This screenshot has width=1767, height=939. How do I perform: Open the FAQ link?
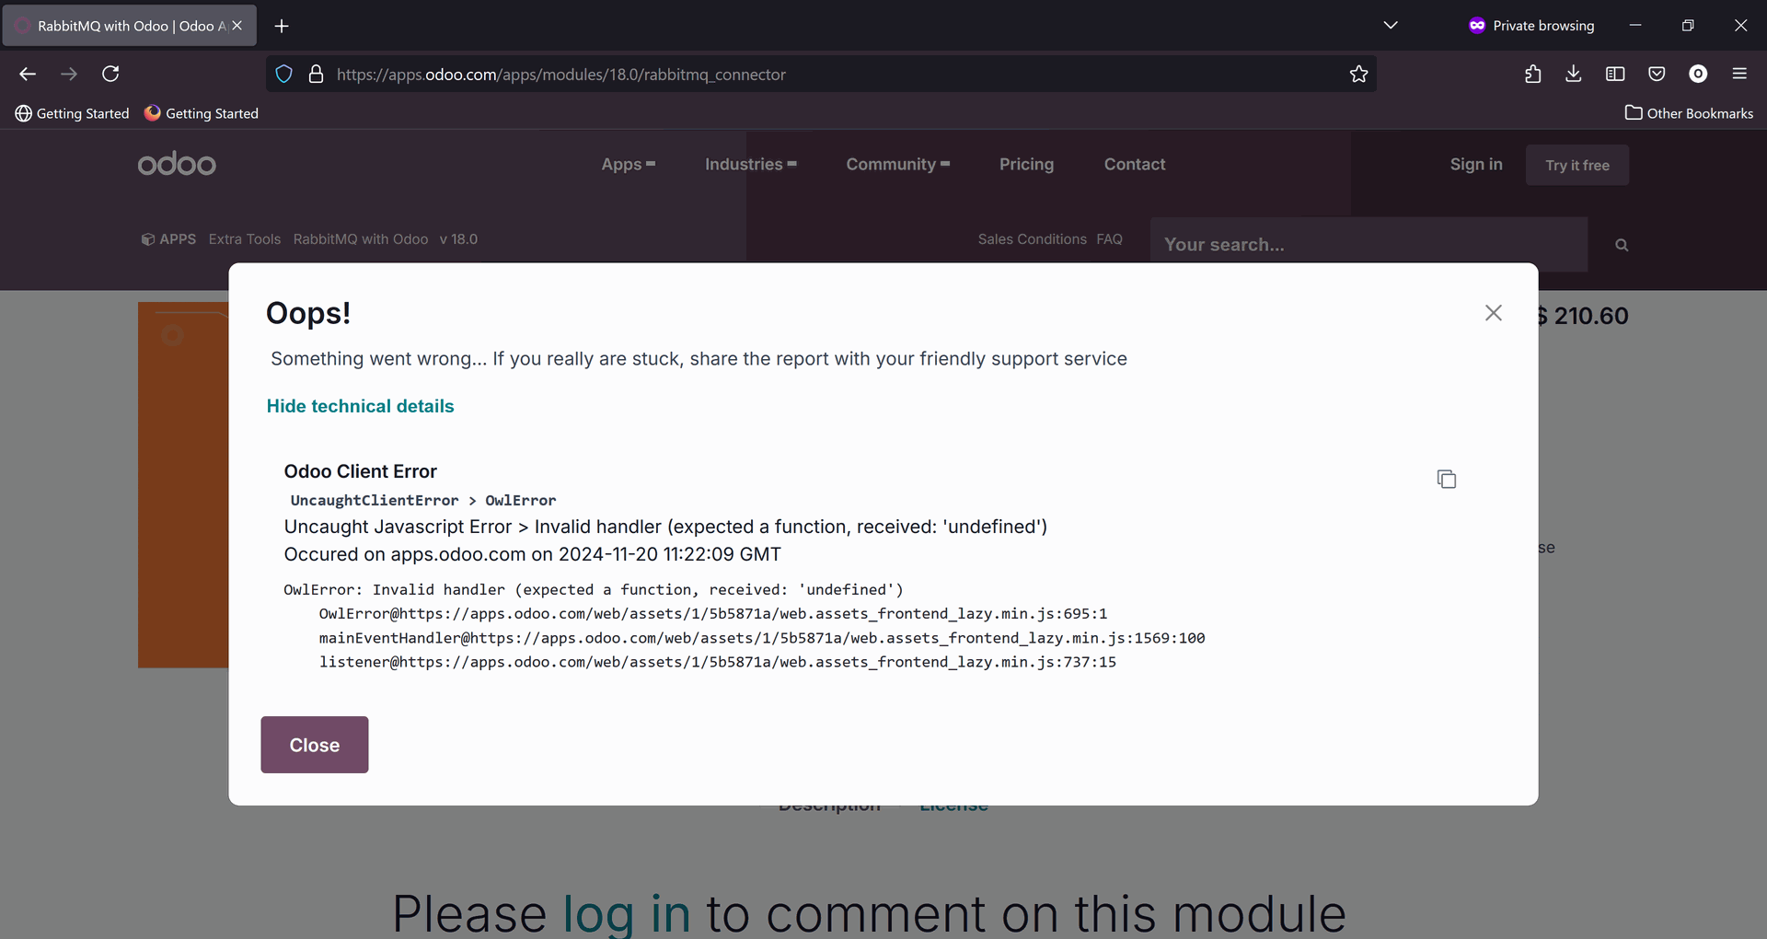[x=1109, y=239]
